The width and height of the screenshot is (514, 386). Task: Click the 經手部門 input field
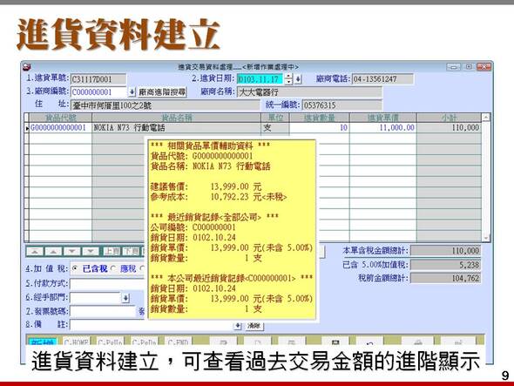95,298
